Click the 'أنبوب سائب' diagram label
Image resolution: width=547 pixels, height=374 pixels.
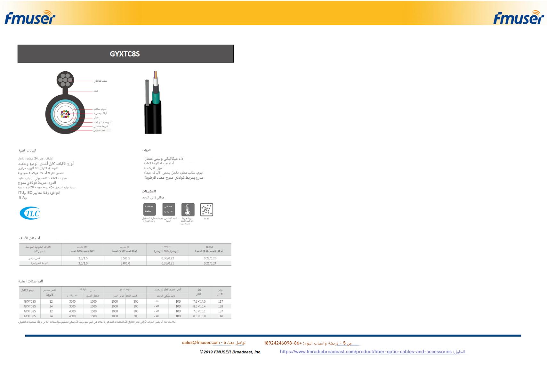click(101, 109)
